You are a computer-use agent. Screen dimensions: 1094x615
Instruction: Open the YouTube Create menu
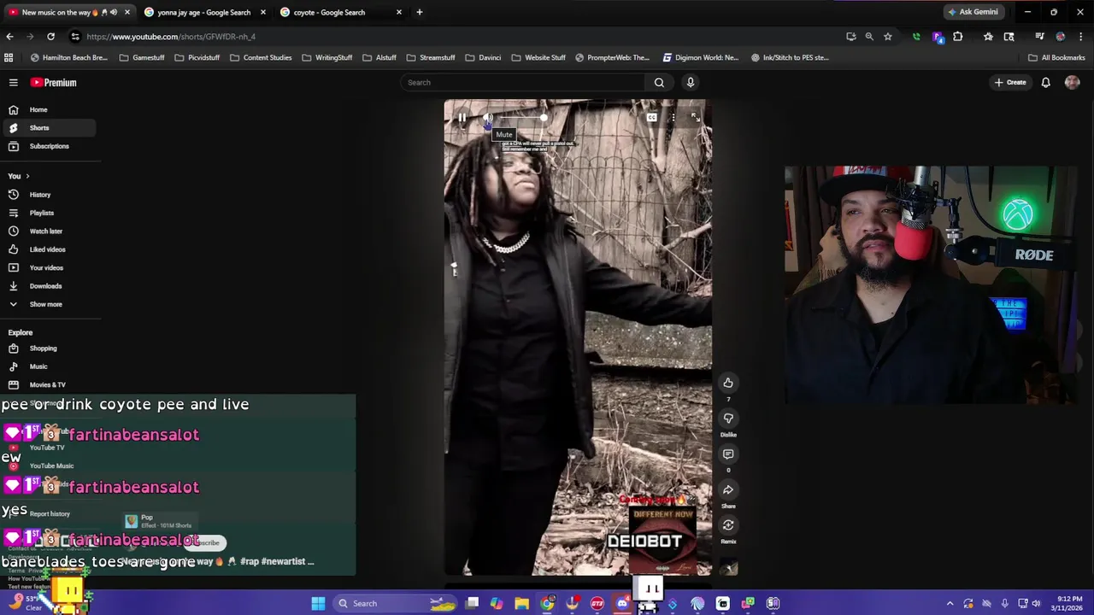click(x=1010, y=83)
